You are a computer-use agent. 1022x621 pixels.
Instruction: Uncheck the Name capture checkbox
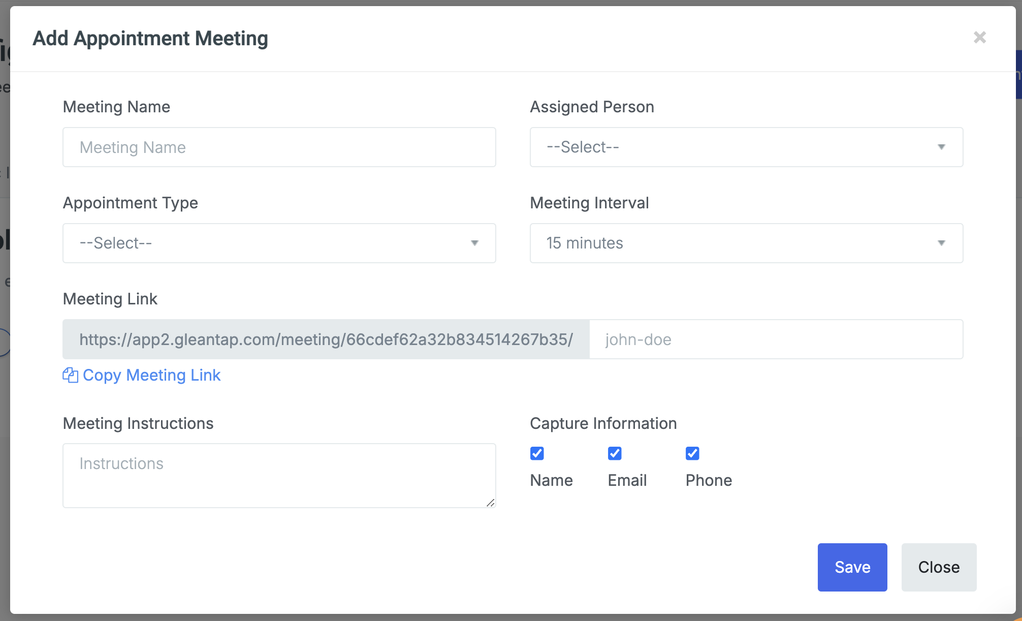537,453
